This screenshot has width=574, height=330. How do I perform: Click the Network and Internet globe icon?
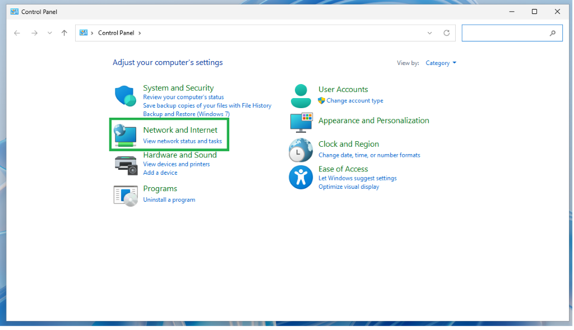(125, 136)
